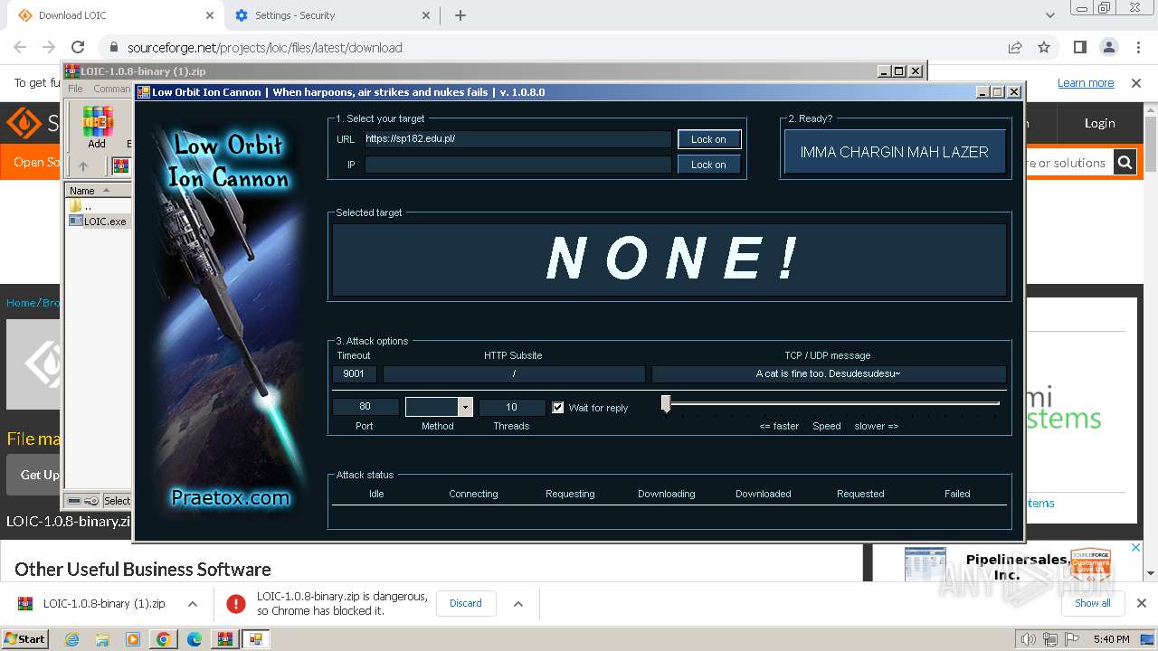This screenshot has height=651, width=1158.
Task: Click the Edge taskbar icon
Action: [195, 639]
